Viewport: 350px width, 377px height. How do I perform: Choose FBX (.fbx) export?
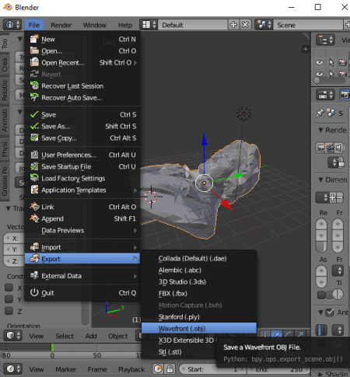click(x=199, y=293)
